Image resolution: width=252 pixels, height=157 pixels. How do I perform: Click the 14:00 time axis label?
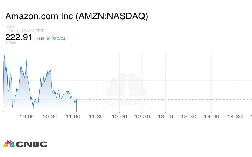pos(212,117)
